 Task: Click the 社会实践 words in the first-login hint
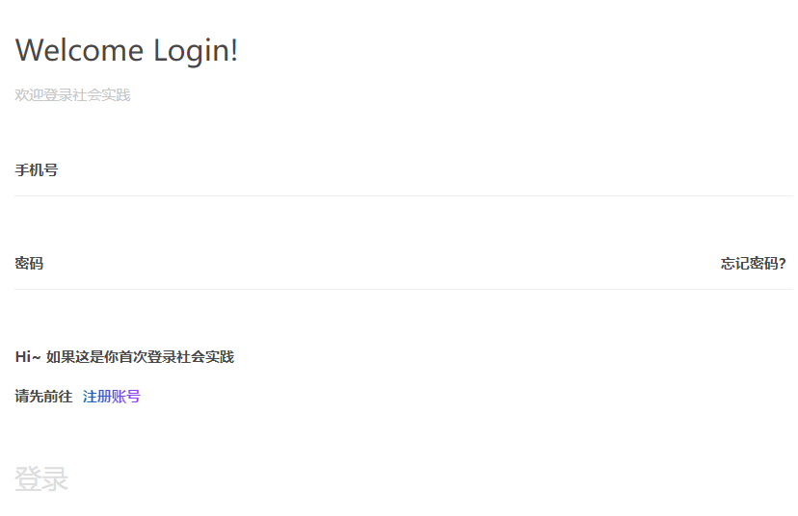click(x=205, y=357)
